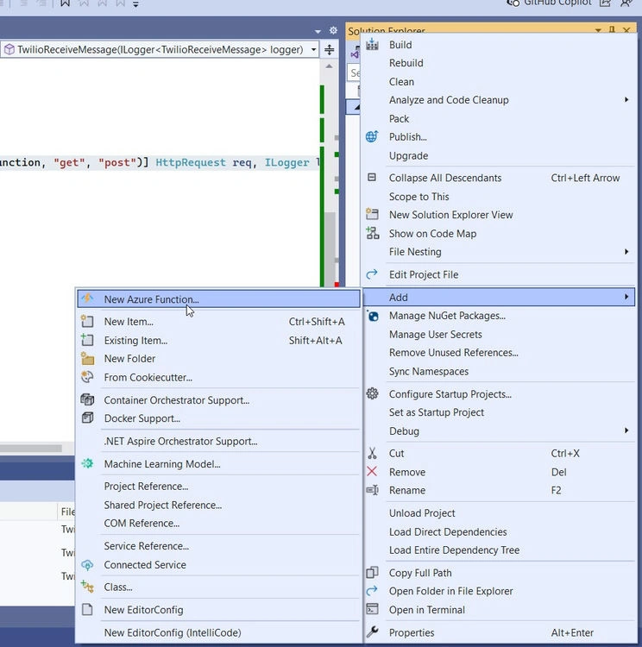
Task: Click the vertical scrollbar thumb in editor
Action: point(329,248)
